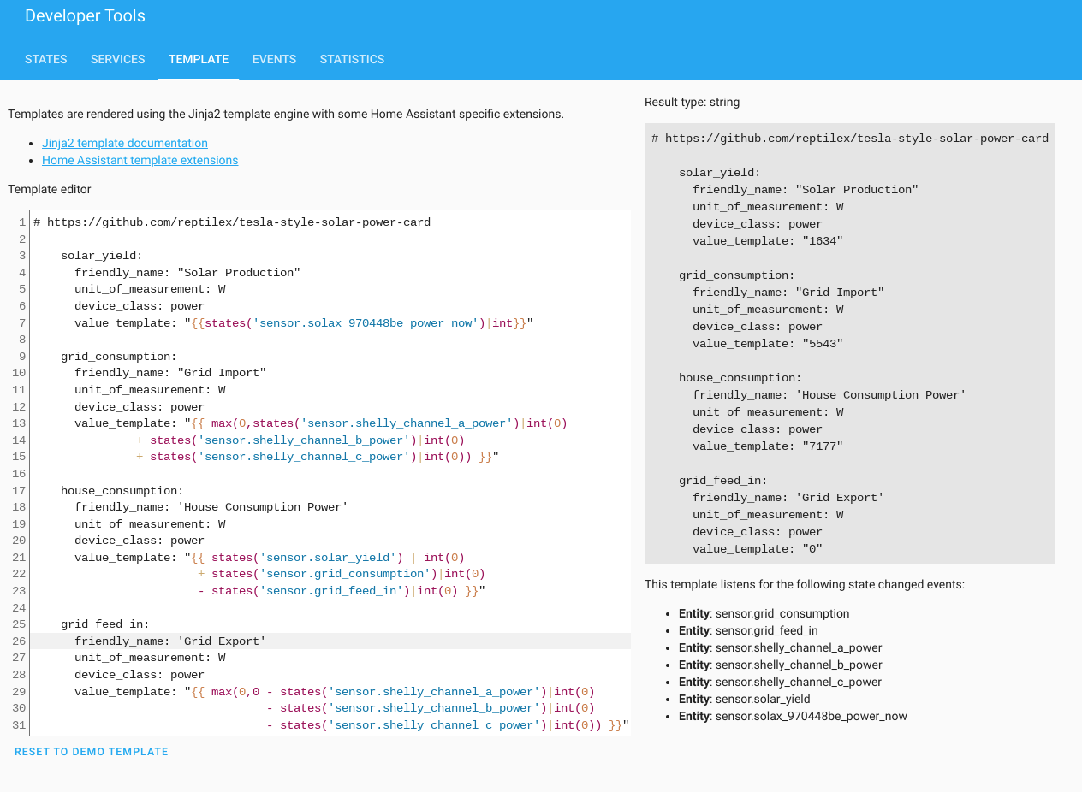This screenshot has width=1082, height=792.
Task: Click solax_970448be_power_now sensor string in editor
Action: point(364,323)
